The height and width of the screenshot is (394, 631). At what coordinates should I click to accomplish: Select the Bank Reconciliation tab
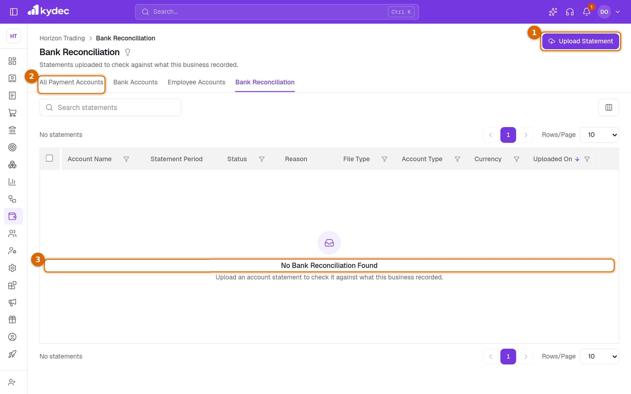pyautogui.click(x=265, y=82)
